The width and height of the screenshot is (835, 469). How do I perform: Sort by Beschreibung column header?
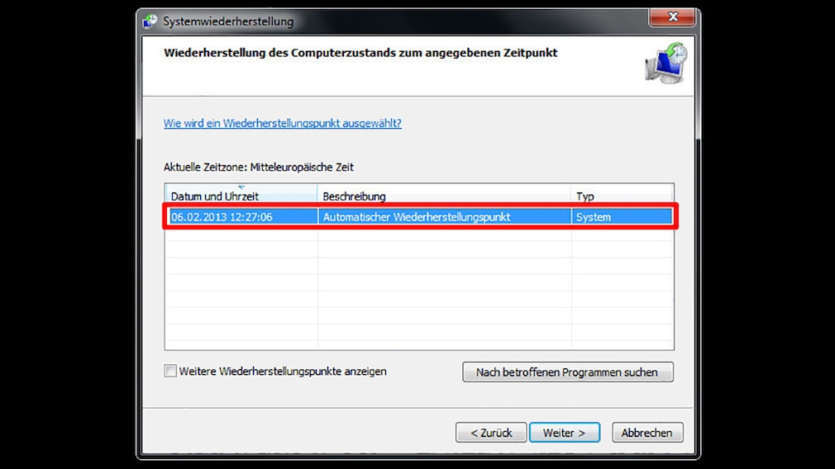pos(444,195)
